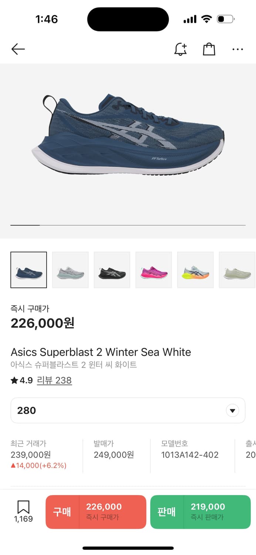Choose the black colorway thumbnail
The width and height of the screenshot is (256, 555).
click(112, 270)
